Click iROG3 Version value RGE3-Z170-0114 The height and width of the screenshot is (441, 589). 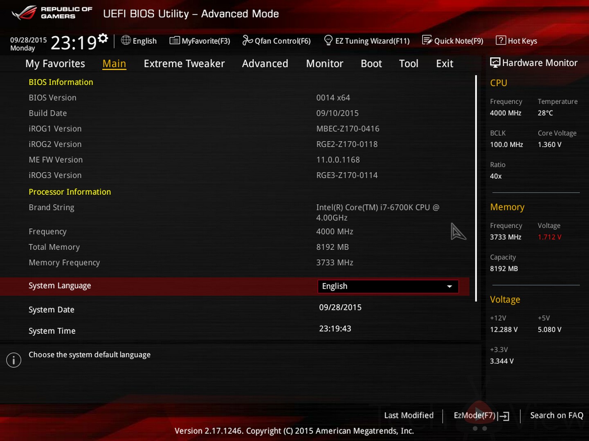[347, 176]
